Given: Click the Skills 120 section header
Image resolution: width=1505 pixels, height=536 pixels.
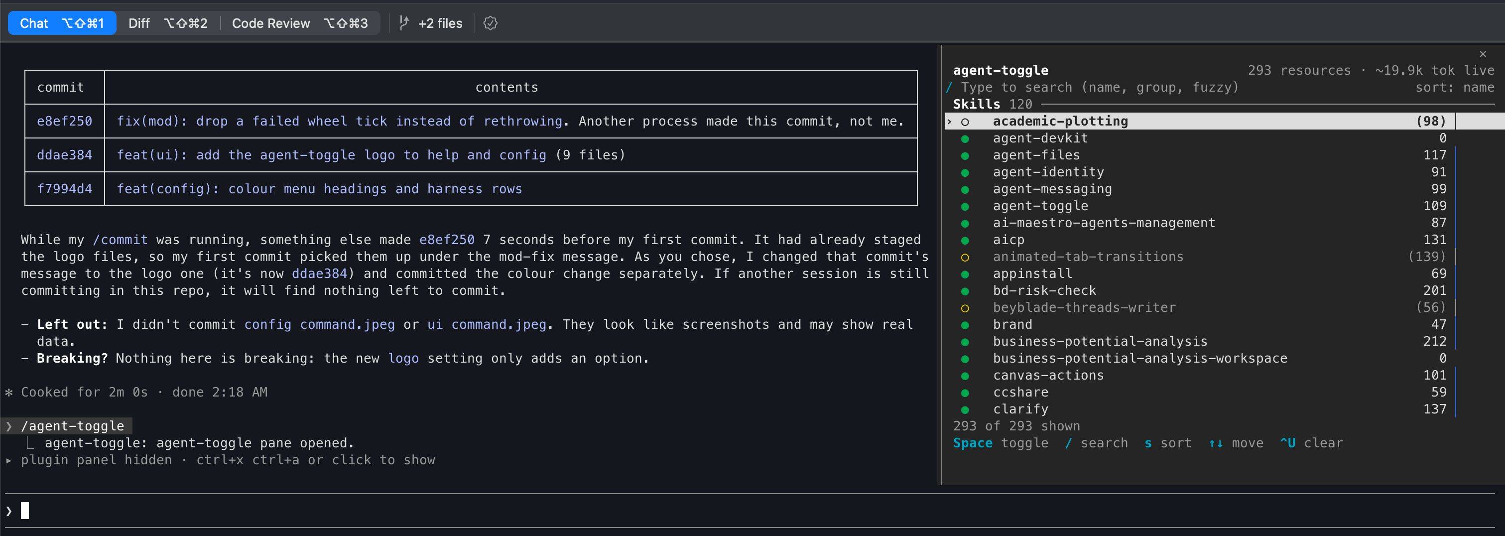Looking at the screenshot, I should pyautogui.click(x=992, y=104).
